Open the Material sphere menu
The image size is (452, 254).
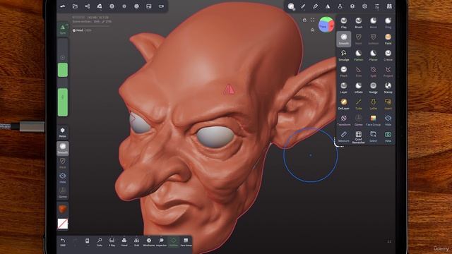[x=112, y=6]
